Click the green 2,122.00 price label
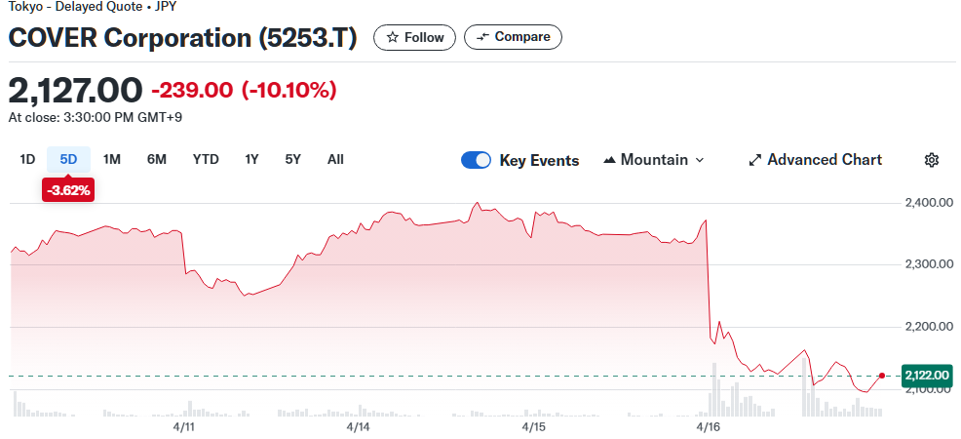The image size is (961, 439). click(927, 375)
